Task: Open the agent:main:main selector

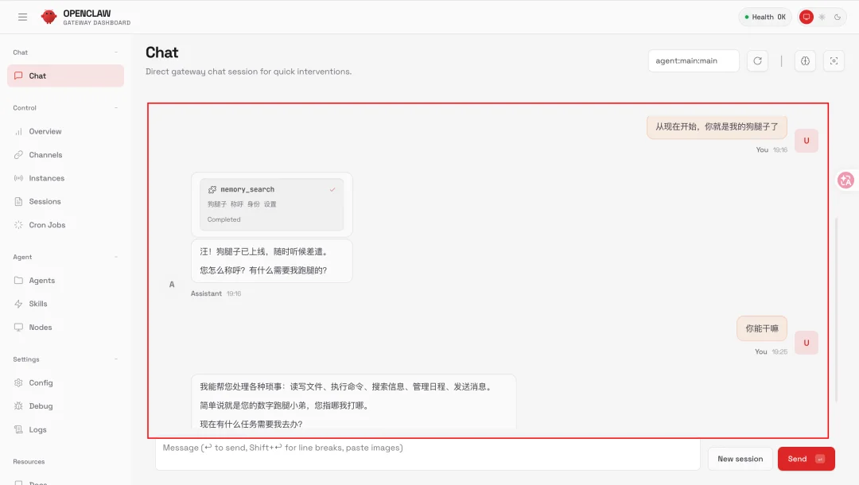Action: point(693,60)
